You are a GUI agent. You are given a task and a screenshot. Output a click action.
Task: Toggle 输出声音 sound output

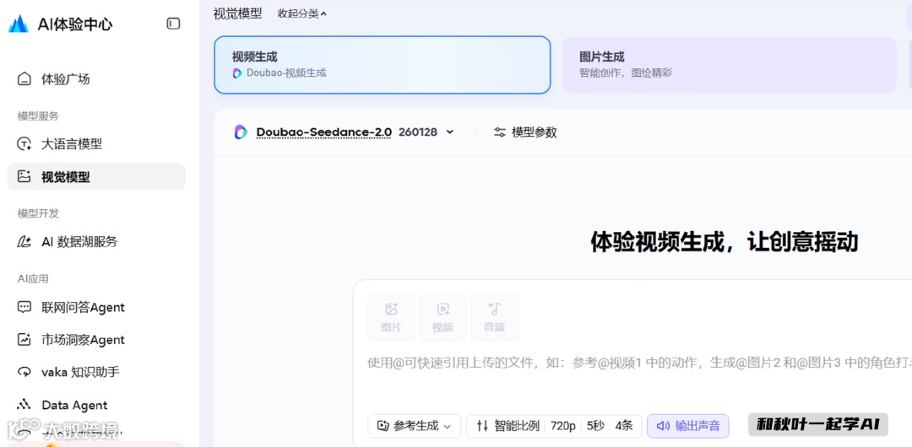coord(688,426)
